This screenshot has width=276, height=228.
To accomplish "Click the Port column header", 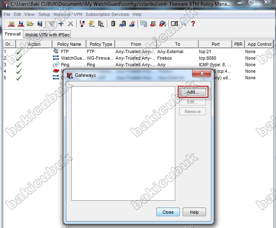I will [215, 44].
